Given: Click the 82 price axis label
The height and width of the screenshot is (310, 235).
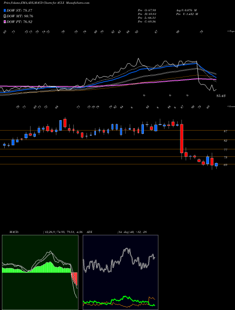Looking at the screenshot, I should 225,141.
